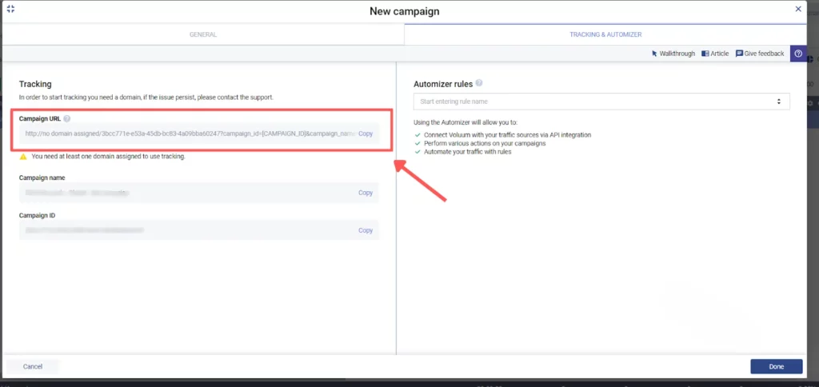Click the Cancel button

[32, 367]
